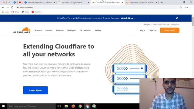Close the Cloudflare tab
Image resolution: width=194 pixels, height=109 pixels.
click(122, 2)
